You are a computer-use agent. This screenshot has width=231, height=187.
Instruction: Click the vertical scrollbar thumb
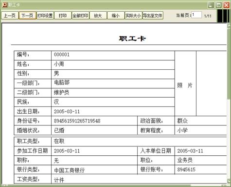(x=229, y=63)
